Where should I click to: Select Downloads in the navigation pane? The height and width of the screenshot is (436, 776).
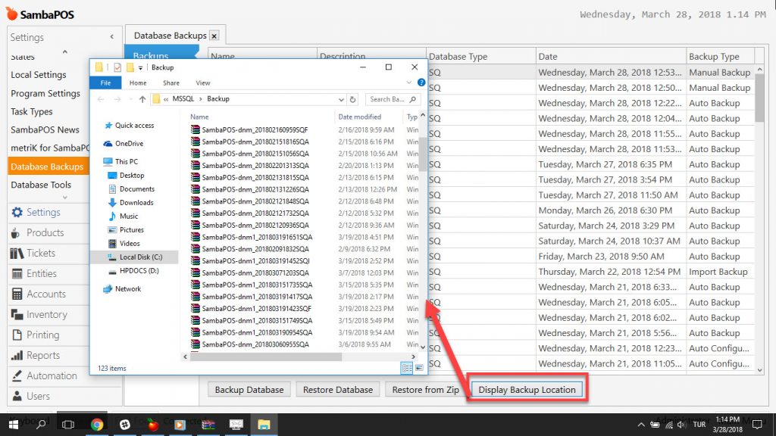point(136,202)
